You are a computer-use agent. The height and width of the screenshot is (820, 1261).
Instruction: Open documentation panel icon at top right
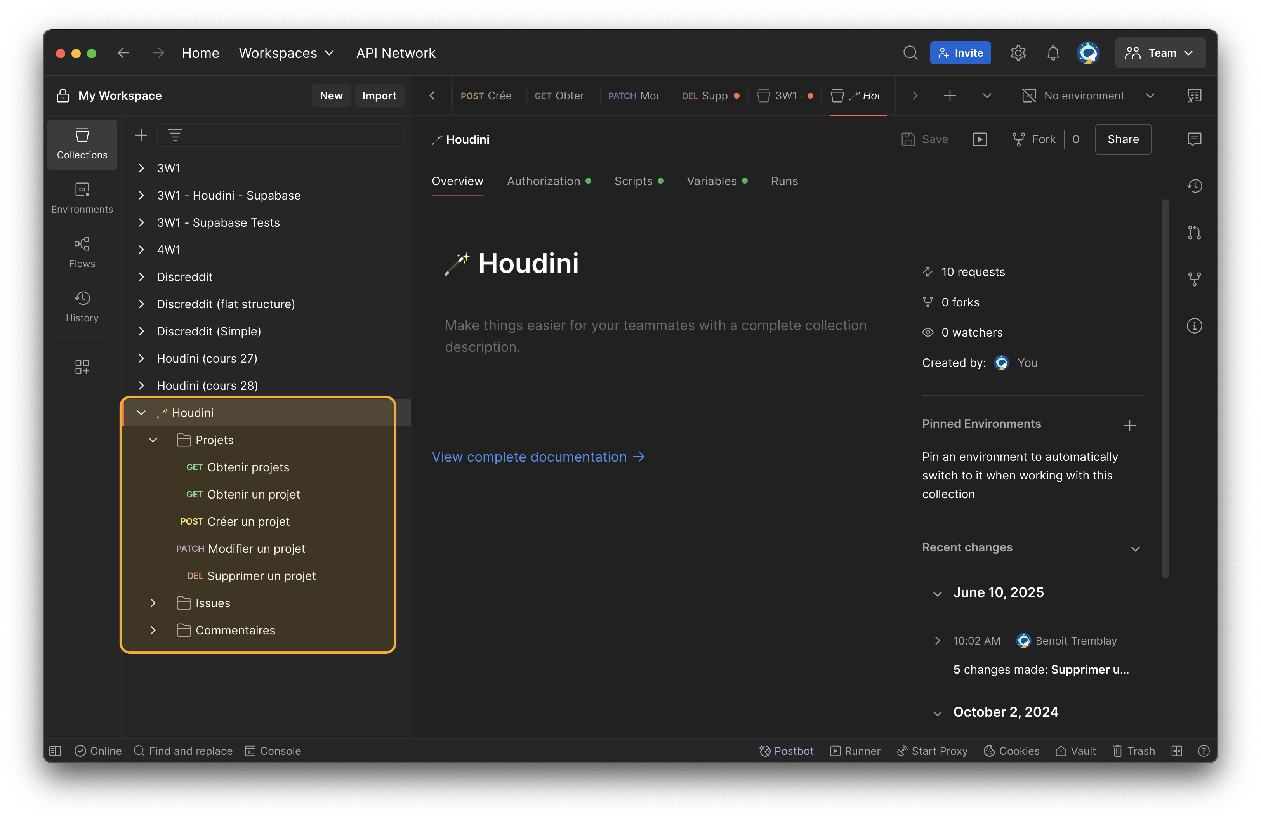(x=1194, y=96)
